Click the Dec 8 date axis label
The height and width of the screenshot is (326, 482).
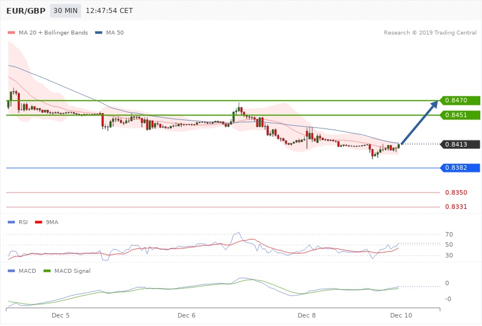click(x=306, y=314)
